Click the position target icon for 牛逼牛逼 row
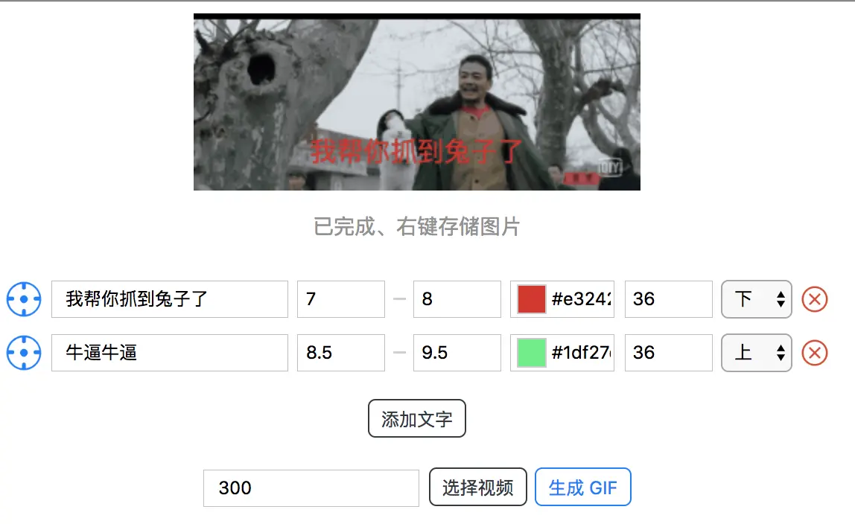 23,352
